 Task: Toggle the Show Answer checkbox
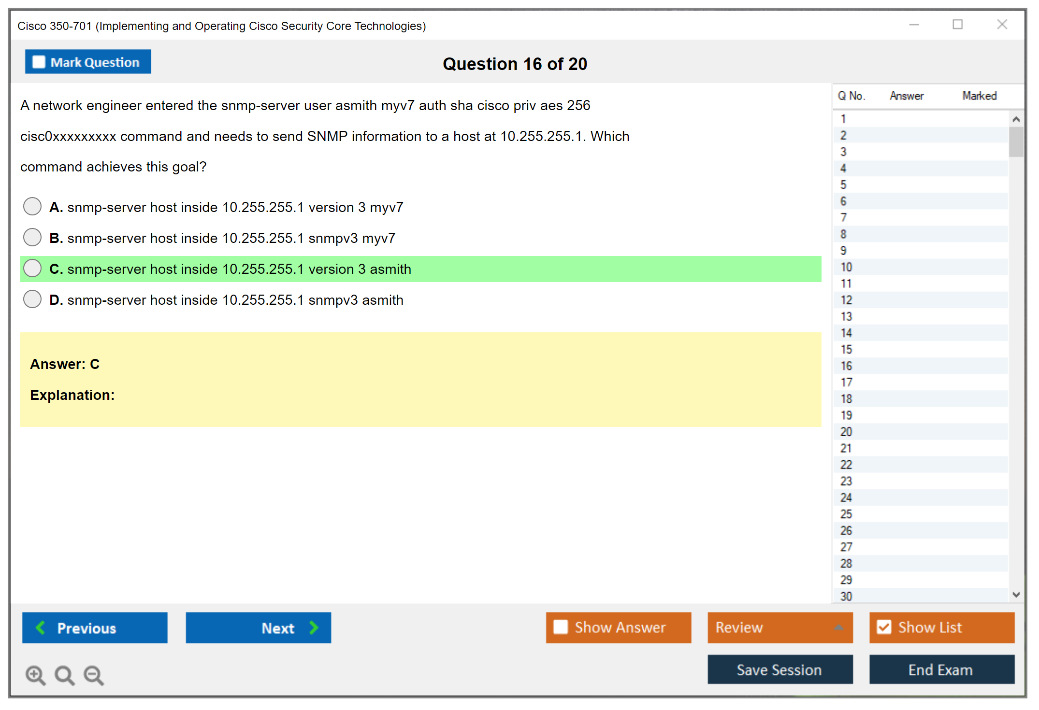pyautogui.click(x=561, y=627)
